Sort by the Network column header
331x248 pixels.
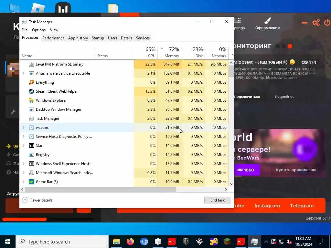(217, 52)
